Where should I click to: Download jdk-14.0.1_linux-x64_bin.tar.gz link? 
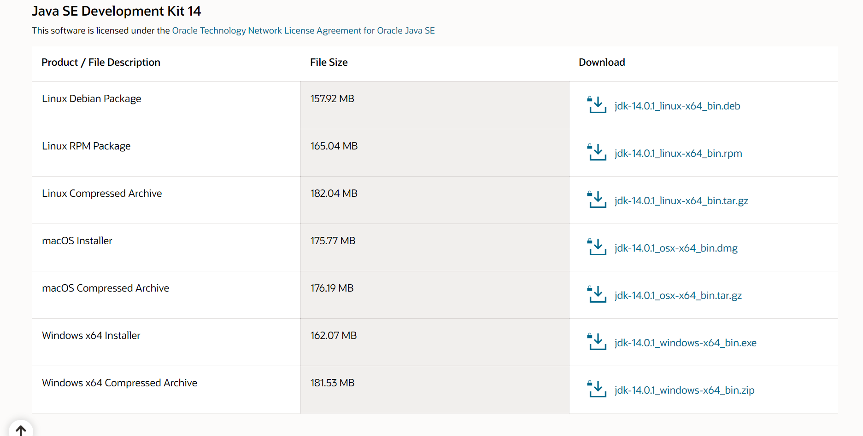point(681,201)
